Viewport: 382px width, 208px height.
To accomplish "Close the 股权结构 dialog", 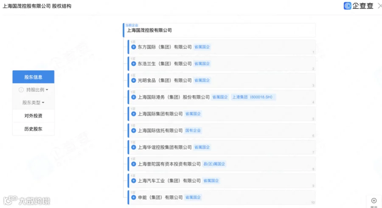I will click(x=379, y=6).
